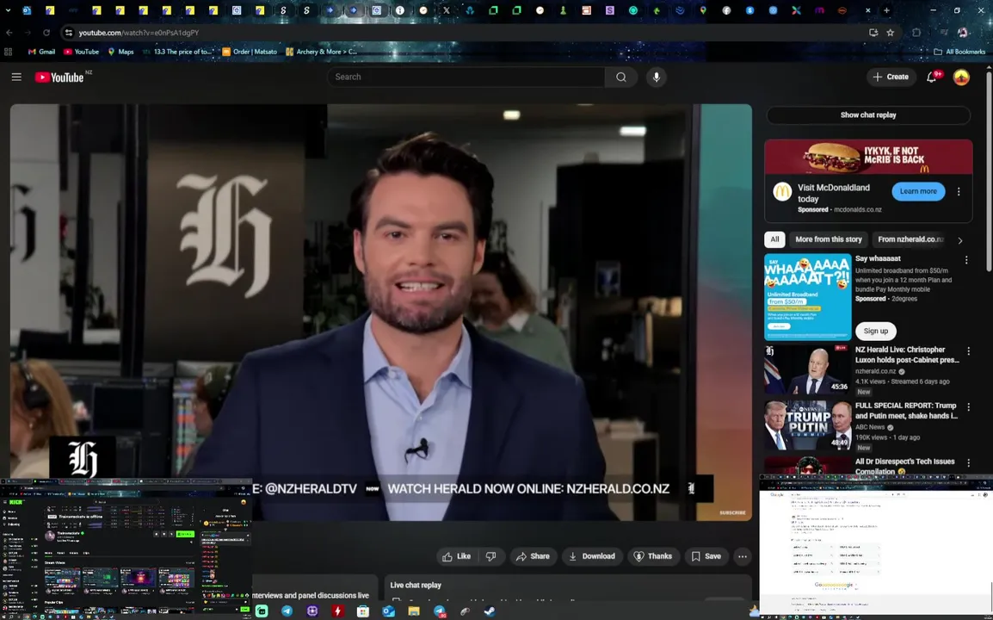Select the All filter chip
This screenshot has width=993, height=620.
point(774,239)
